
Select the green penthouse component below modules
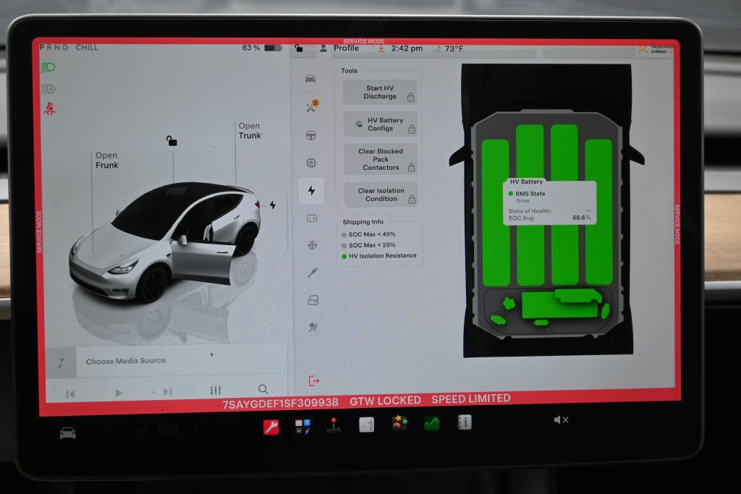(x=562, y=305)
